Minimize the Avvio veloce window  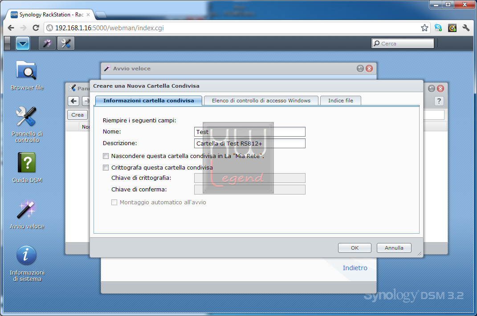(x=360, y=69)
